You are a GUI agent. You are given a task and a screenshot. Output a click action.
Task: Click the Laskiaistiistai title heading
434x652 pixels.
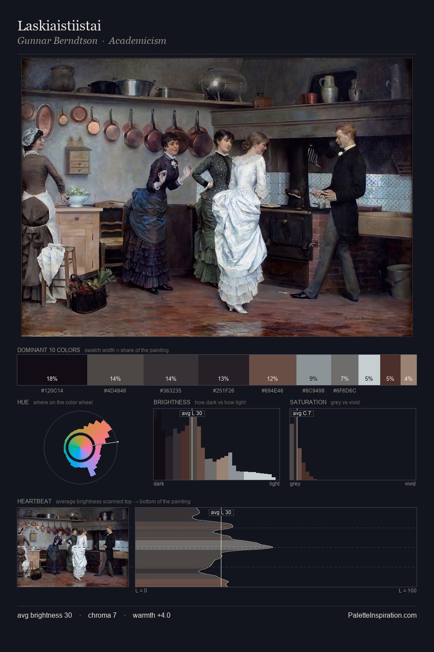[59, 26]
